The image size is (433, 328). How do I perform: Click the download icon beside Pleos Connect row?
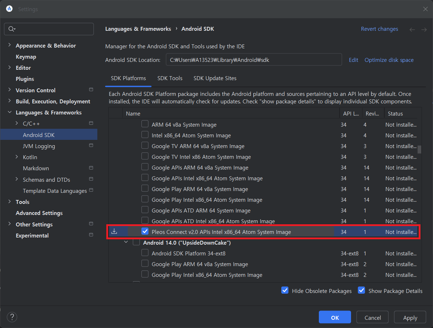(115, 231)
